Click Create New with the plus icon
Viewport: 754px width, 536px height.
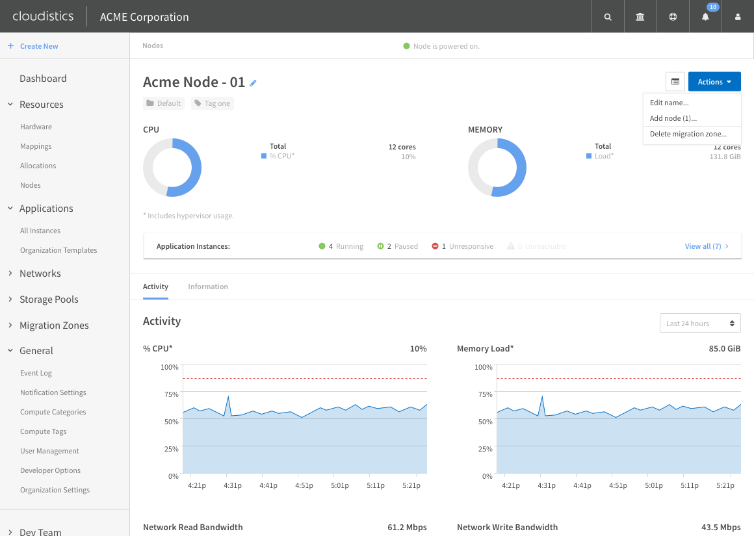pos(33,46)
